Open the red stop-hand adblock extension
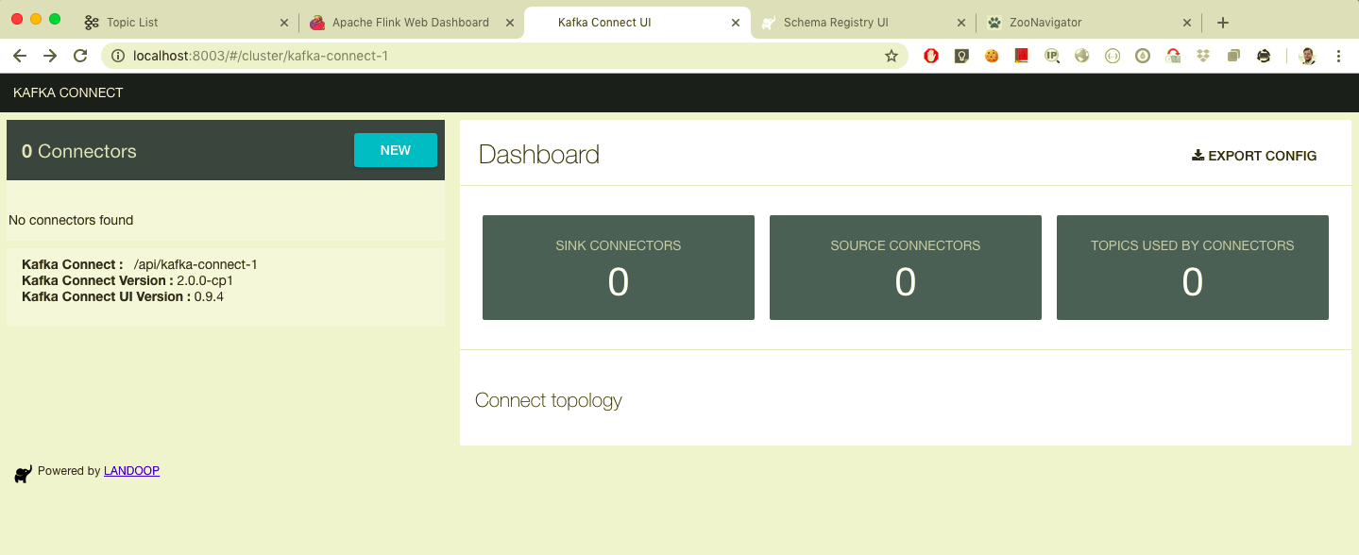Viewport: 1359px width, 555px height. point(931,56)
